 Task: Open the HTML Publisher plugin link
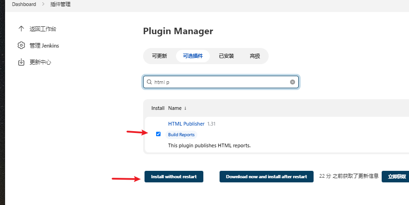click(186, 124)
